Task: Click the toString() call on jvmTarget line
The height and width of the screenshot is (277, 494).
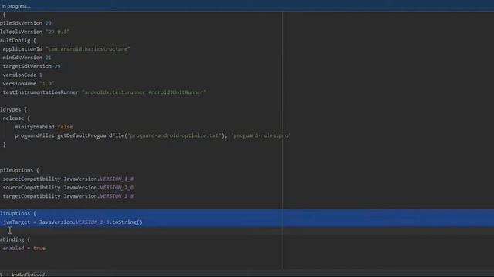Action: pyautogui.click(x=127, y=222)
